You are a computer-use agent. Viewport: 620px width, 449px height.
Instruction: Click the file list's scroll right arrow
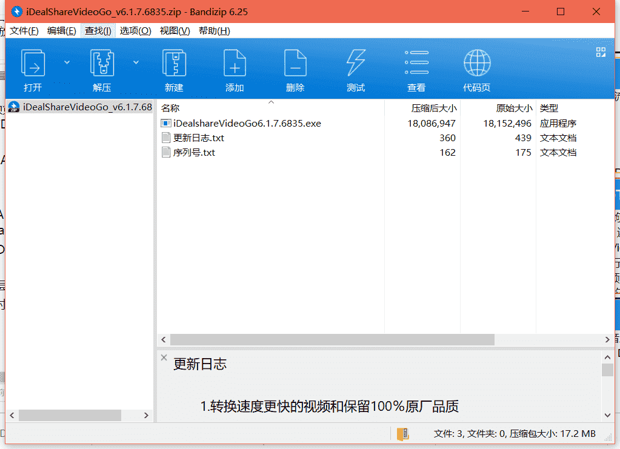(607, 339)
